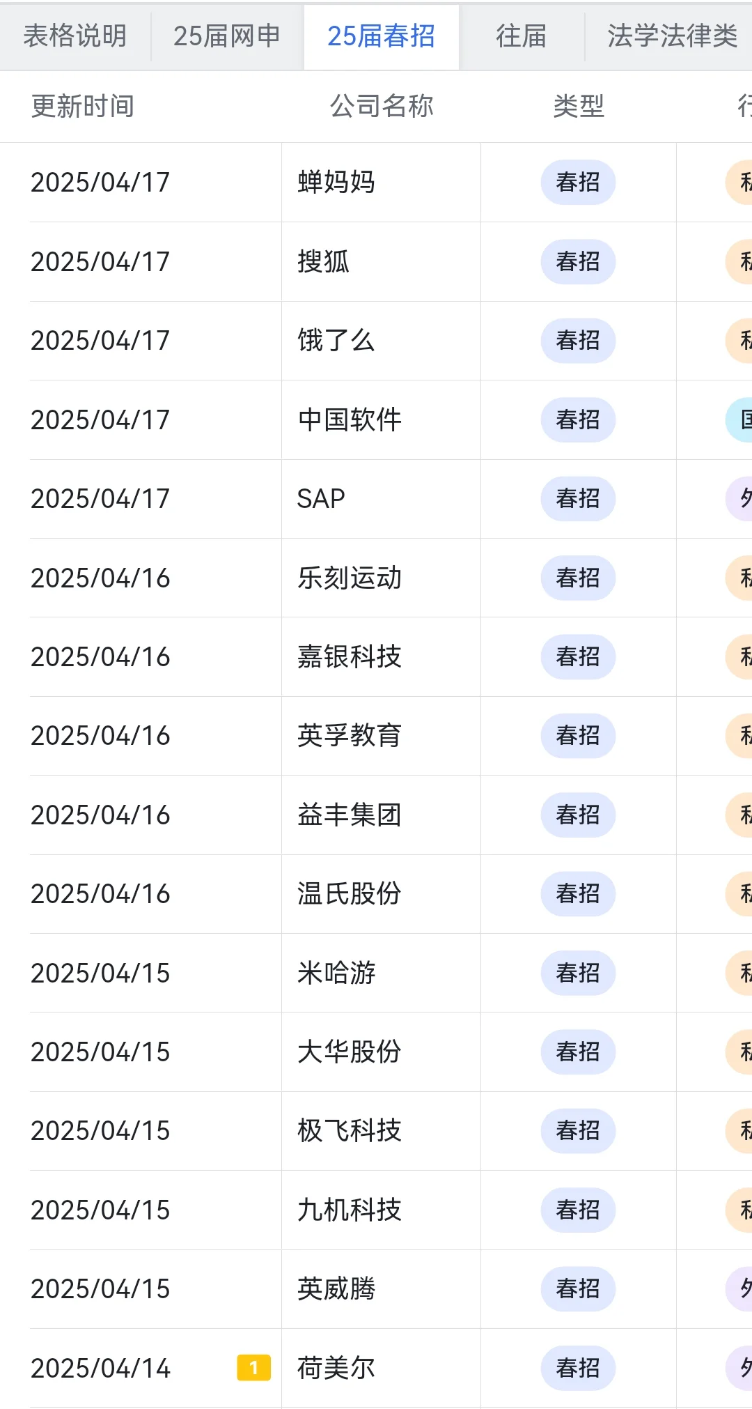
Task: Select the 九机科技 company cell
Action: (x=381, y=1210)
